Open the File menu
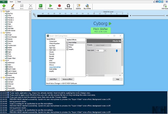The width and height of the screenshot is (168, 114). click(x=4, y=2)
